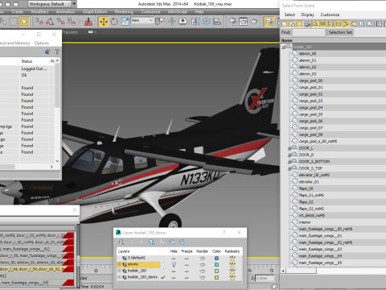Expand the DOOR_S_TOP tree node
The image size is (386, 290).
(x=289, y=168)
